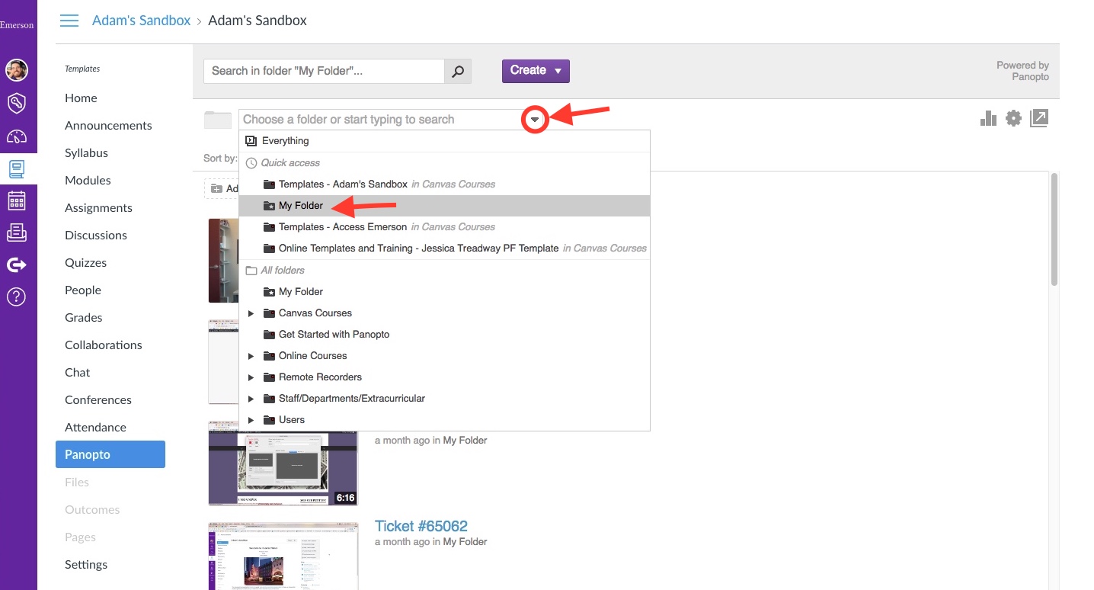Select Templates - Adam's Sandbox quick access folder

(444, 184)
